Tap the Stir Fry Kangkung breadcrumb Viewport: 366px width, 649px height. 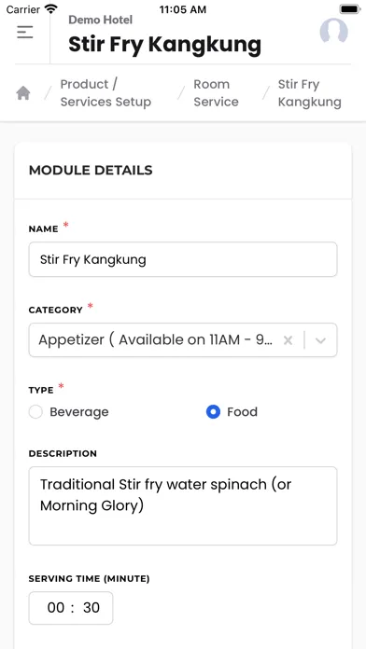[310, 93]
